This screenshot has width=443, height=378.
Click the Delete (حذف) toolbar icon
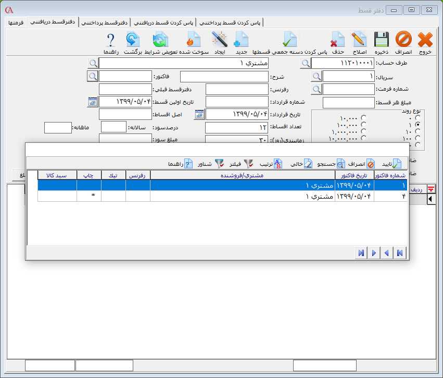coord(338,40)
